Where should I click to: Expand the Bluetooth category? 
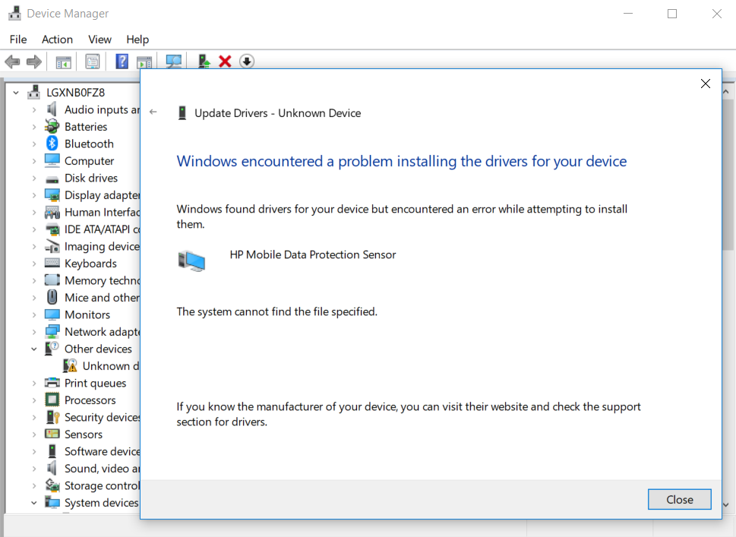pyautogui.click(x=33, y=144)
